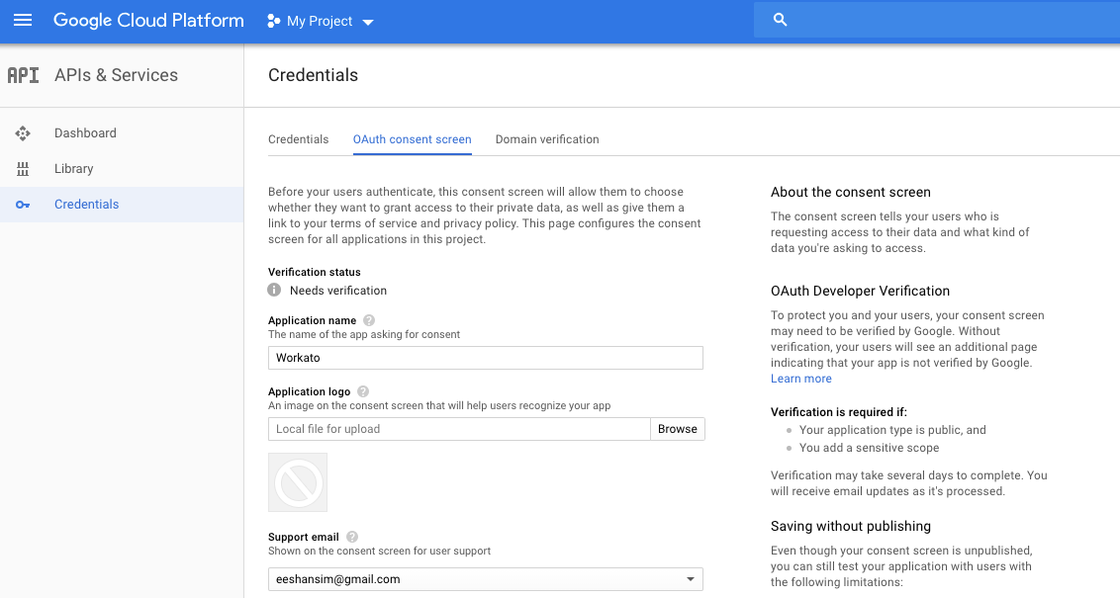Click the Needs verification info icon

tap(274, 290)
